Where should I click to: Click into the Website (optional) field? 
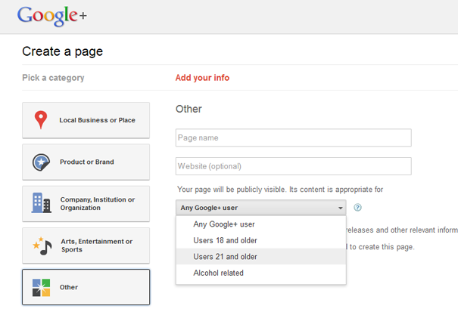[293, 166]
